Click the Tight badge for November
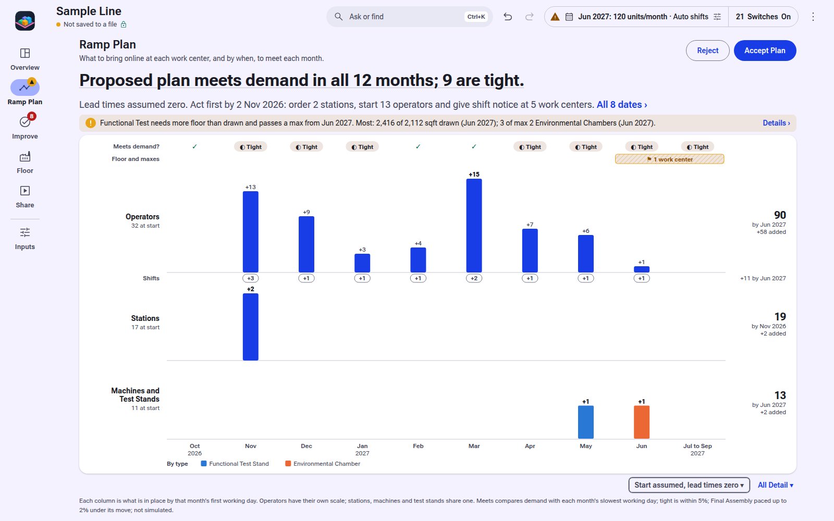The width and height of the screenshot is (834, 521). (251, 147)
